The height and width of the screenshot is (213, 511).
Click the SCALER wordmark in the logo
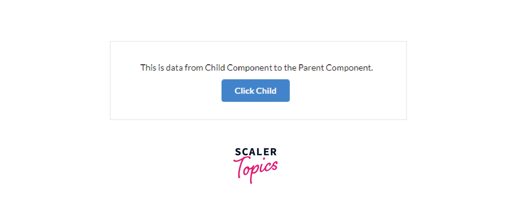pos(255,152)
